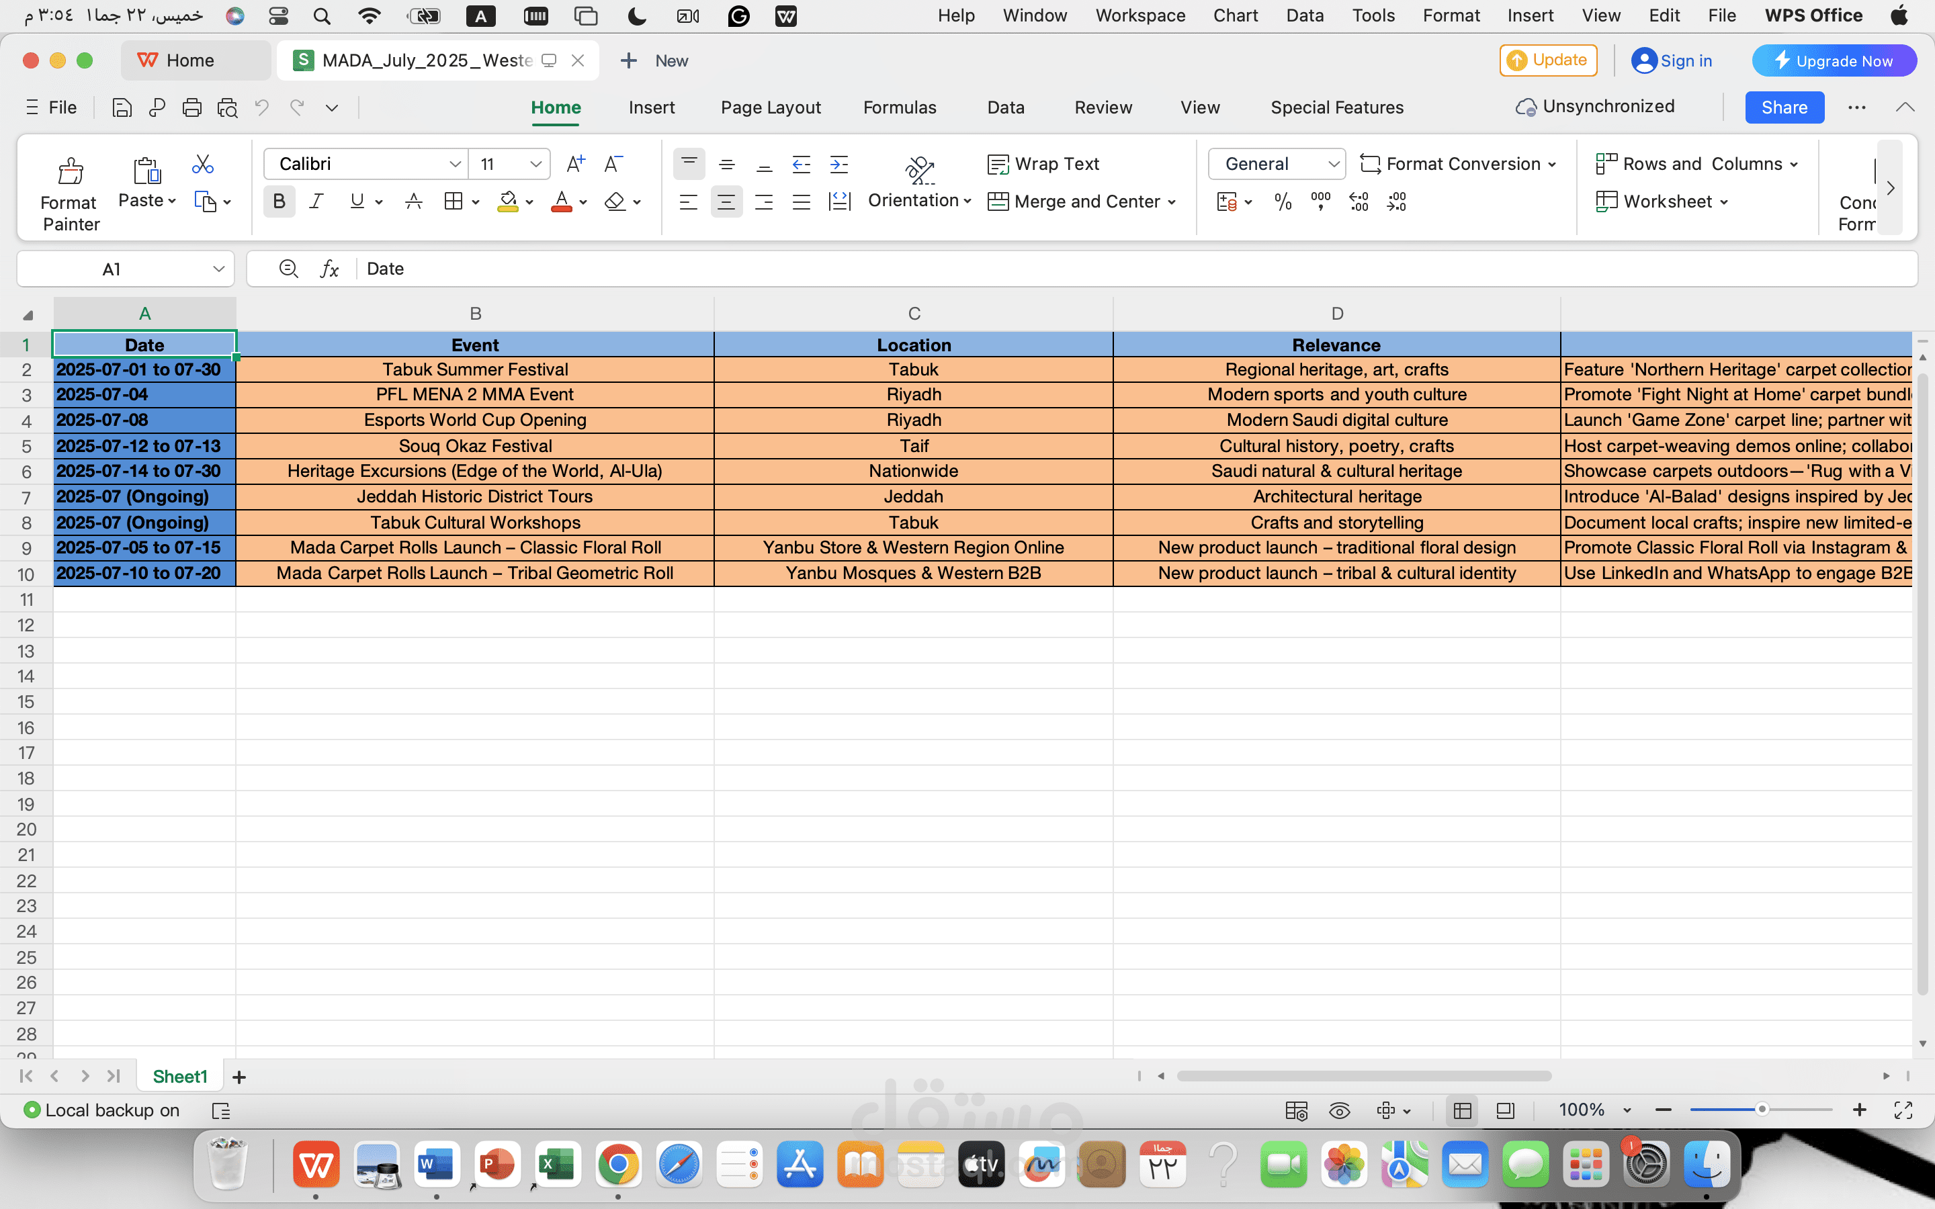Open the 100% zoom level dropdown
Screen dimensions: 1935x1209
point(1627,1111)
